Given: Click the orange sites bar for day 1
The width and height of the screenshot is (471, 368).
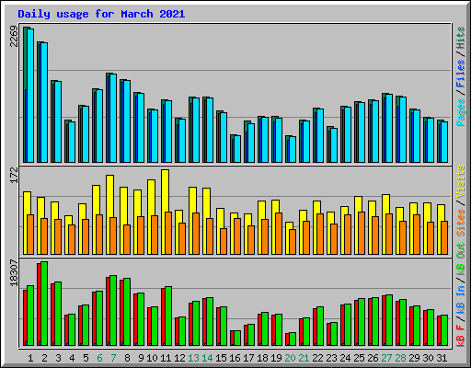Looking at the screenshot, I should pyautogui.click(x=30, y=235).
